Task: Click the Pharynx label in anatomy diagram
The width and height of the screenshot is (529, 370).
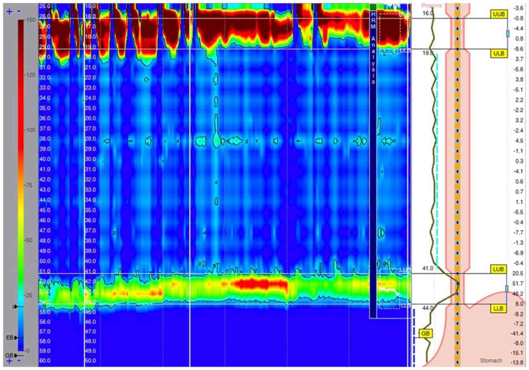Action: click(431, 6)
